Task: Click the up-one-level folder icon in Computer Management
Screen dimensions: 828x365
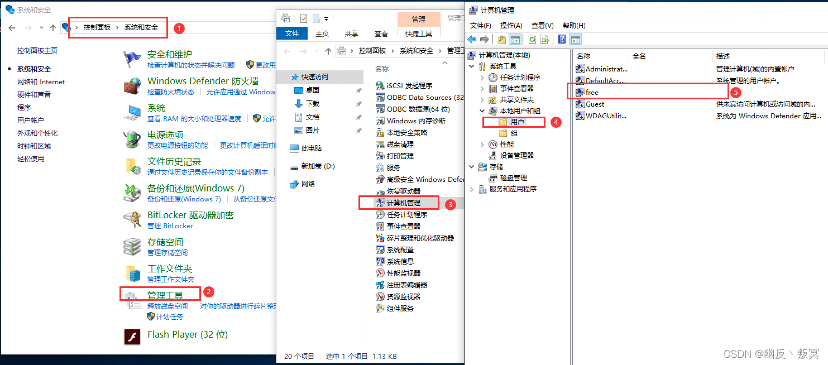Action: click(x=502, y=39)
